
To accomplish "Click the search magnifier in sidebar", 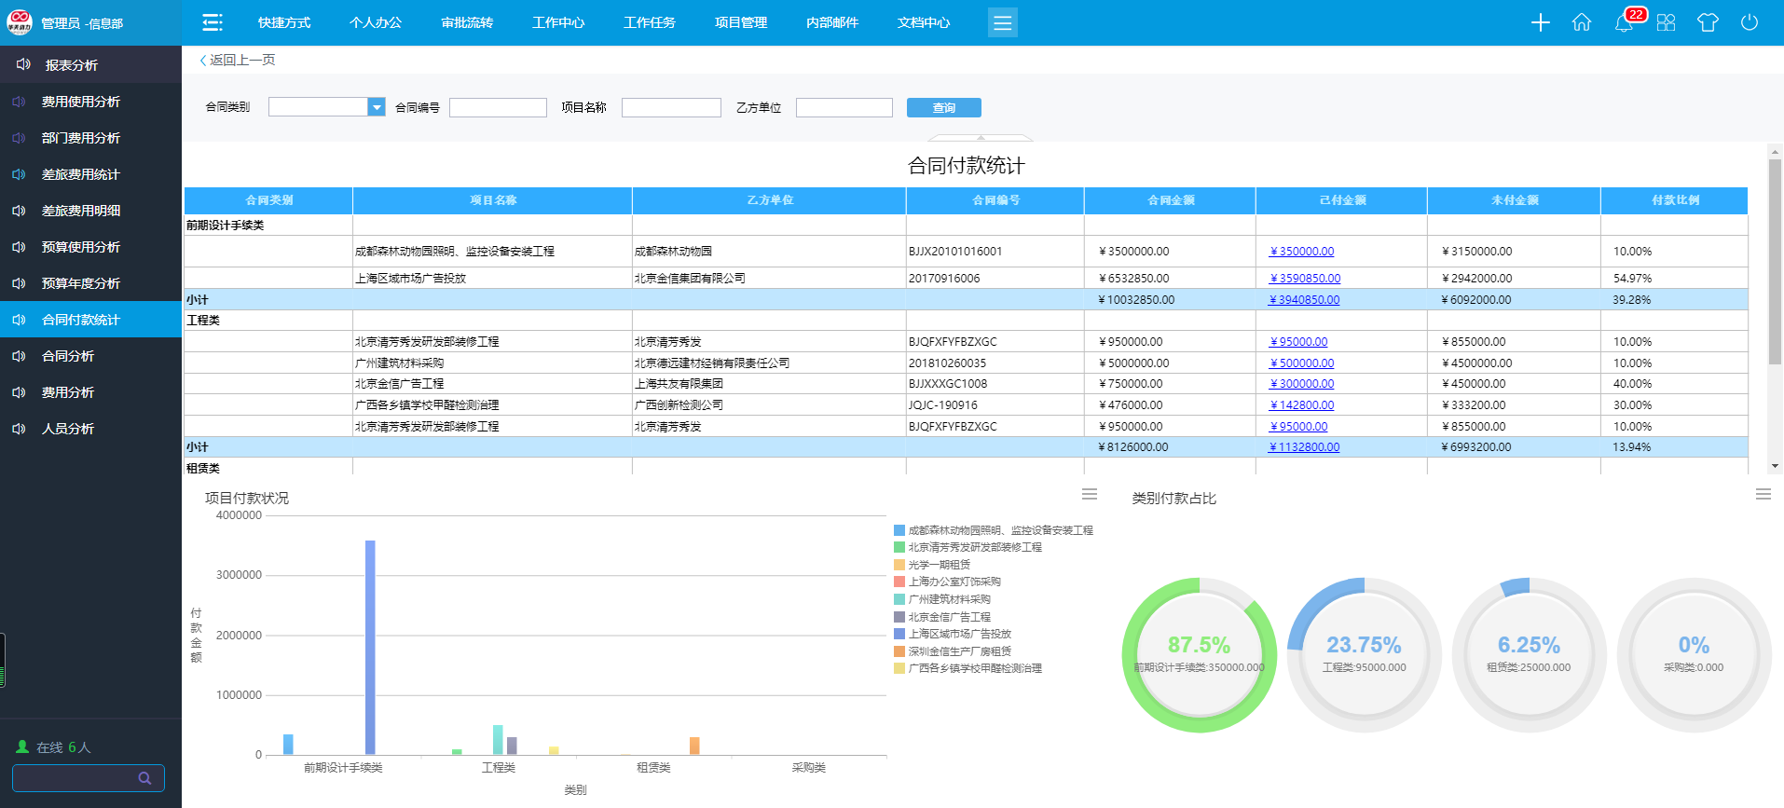I will coord(144,778).
